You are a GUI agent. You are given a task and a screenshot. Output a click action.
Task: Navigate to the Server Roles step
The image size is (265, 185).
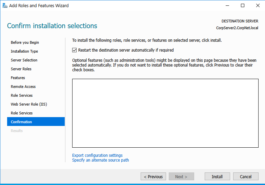pos(21,69)
